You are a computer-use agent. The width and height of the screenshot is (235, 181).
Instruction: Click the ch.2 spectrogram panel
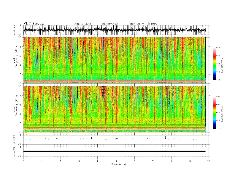pos(114,109)
